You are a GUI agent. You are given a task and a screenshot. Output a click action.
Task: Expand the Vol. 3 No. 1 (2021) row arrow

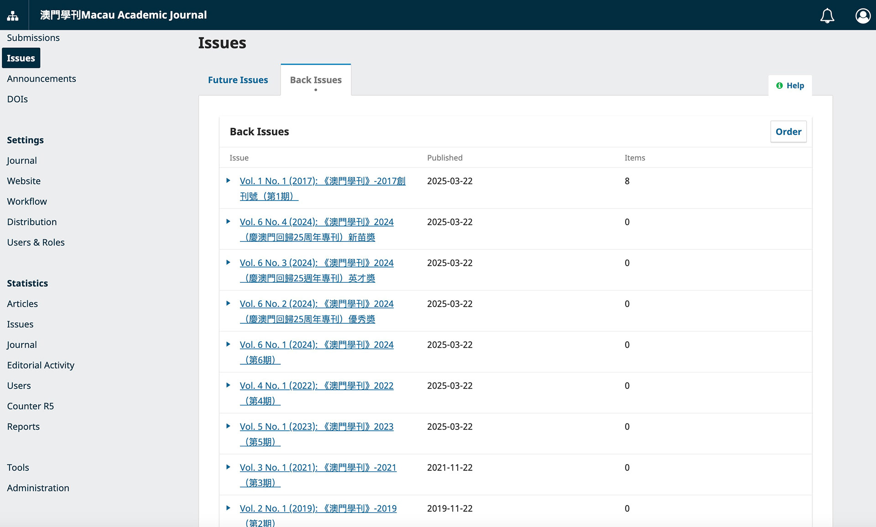[228, 467]
